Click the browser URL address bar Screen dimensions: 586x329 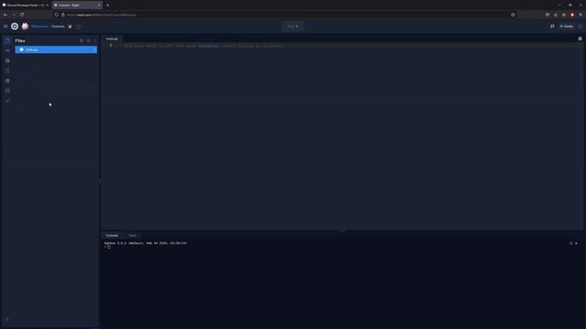(x=284, y=15)
